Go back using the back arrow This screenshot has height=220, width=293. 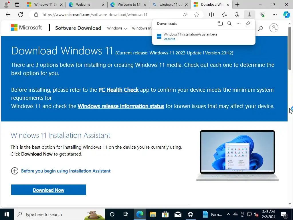pyautogui.click(x=8, y=15)
